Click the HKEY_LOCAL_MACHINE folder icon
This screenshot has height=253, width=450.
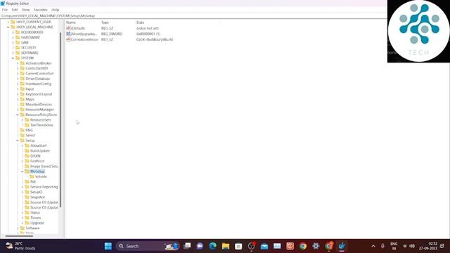pyautogui.click(x=13, y=27)
